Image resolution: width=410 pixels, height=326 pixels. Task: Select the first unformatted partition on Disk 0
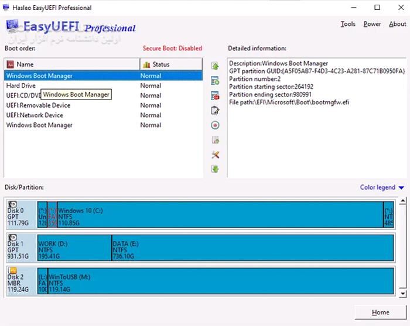pyautogui.click(x=42, y=214)
